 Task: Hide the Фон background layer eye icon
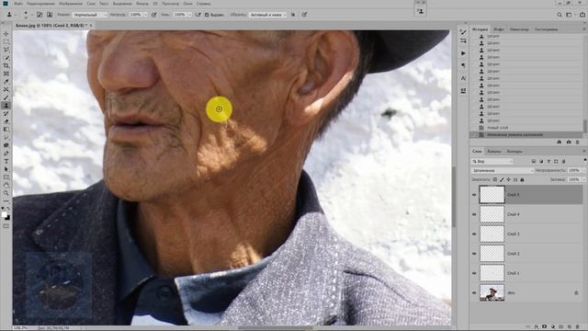(474, 292)
